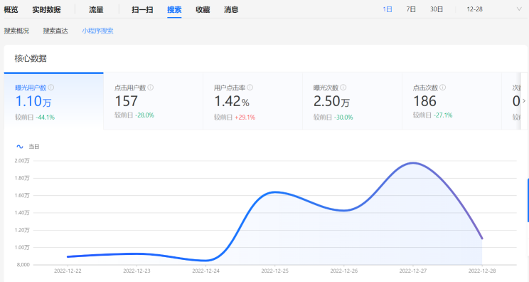Go to 扫一扫 scan tab
This screenshot has height=282, width=529.
[x=142, y=10]
